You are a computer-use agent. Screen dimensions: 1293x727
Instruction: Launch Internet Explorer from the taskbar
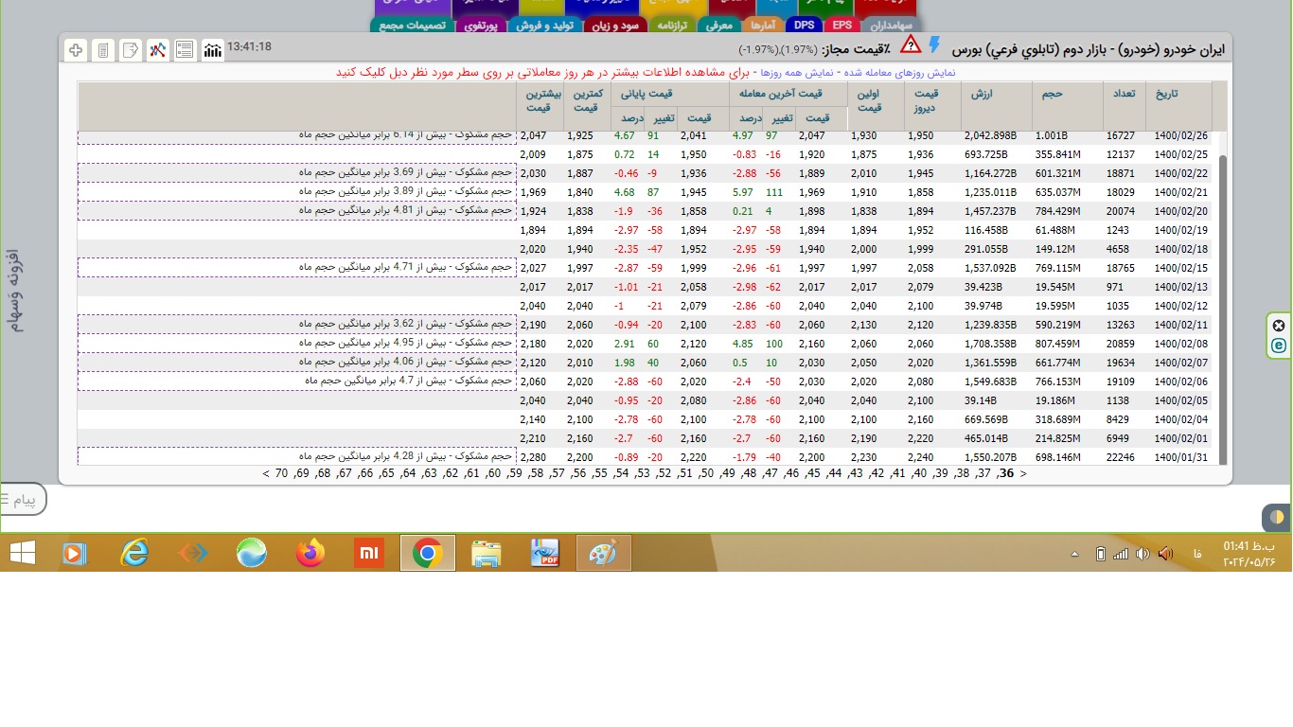pos(134,553)
